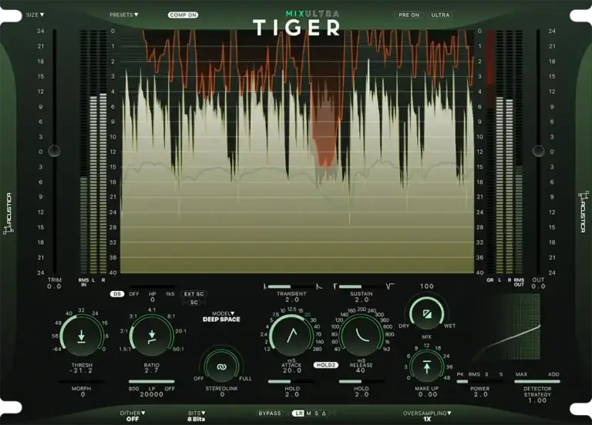Click the LP filter slider bar
592x425 pixels.
pos(152,382)
